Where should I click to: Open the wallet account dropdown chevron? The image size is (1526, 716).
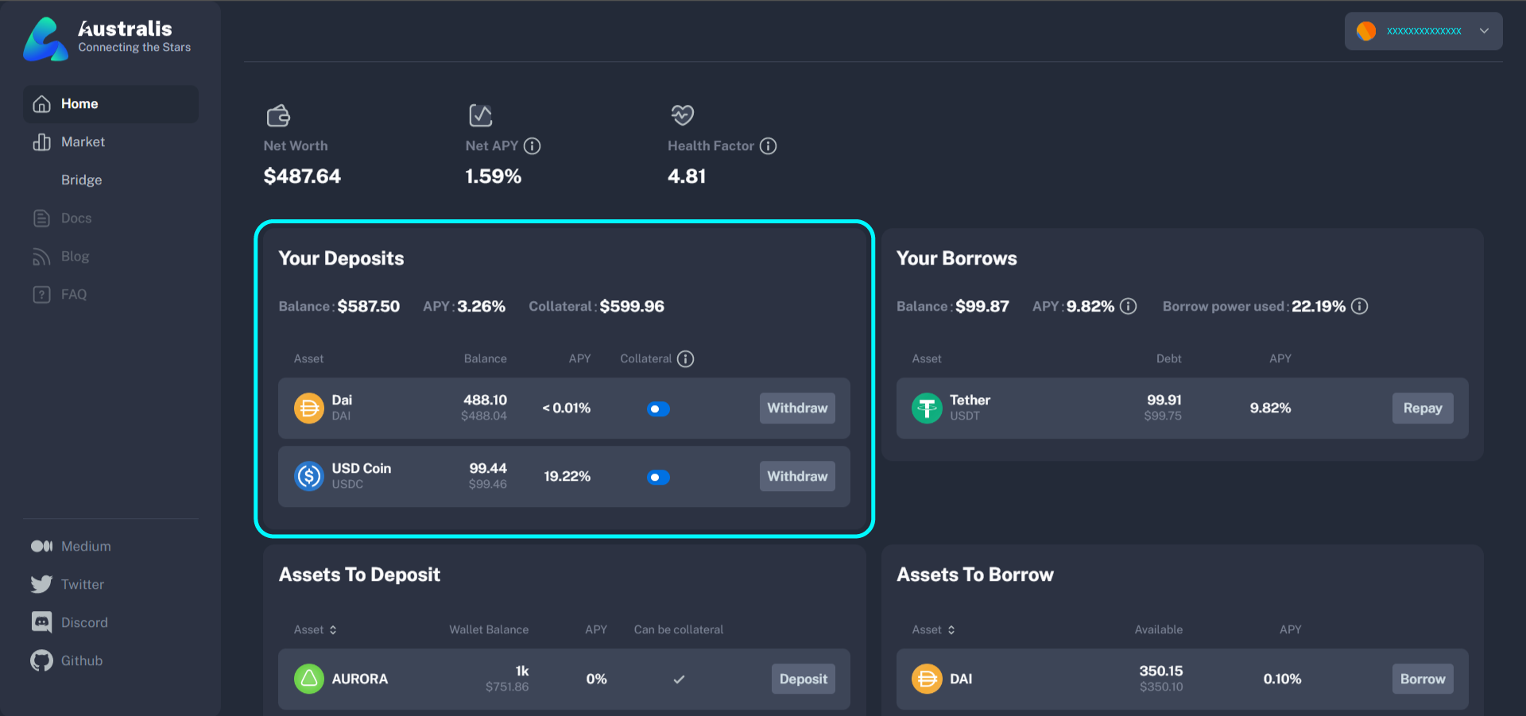[x=1484, y=31]
